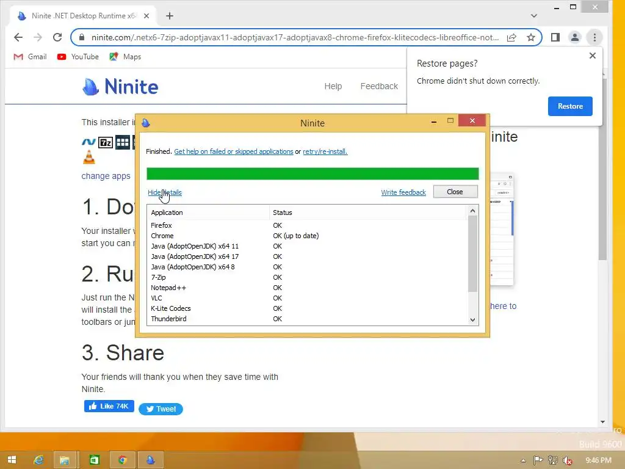Click Get help on failed or skipped applications

tap(234, 151)
